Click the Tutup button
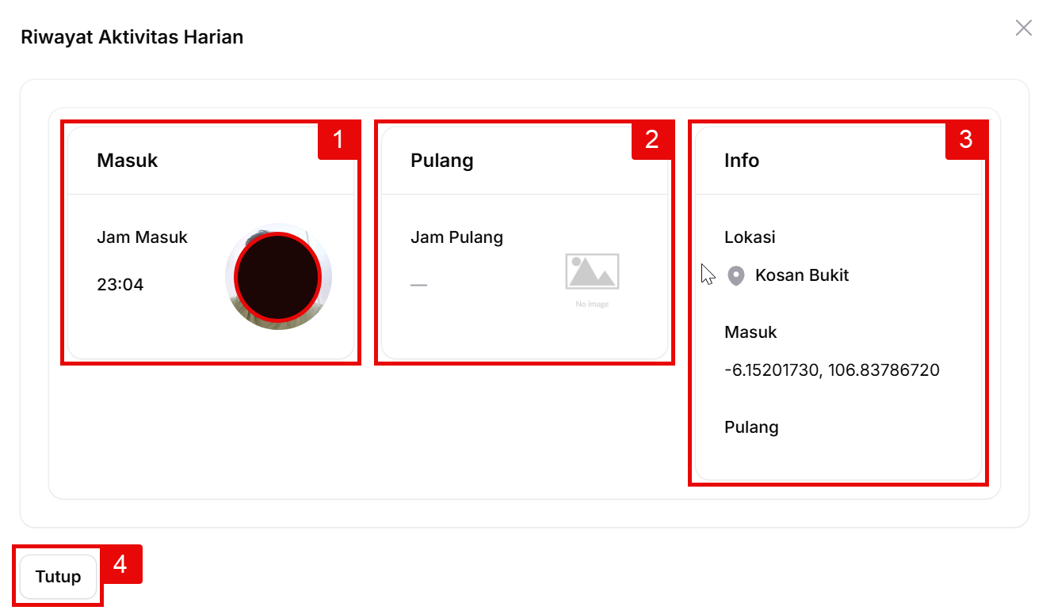Viewport: 1050px width, 614px height. pyautogui.click(x=58, y=576)
